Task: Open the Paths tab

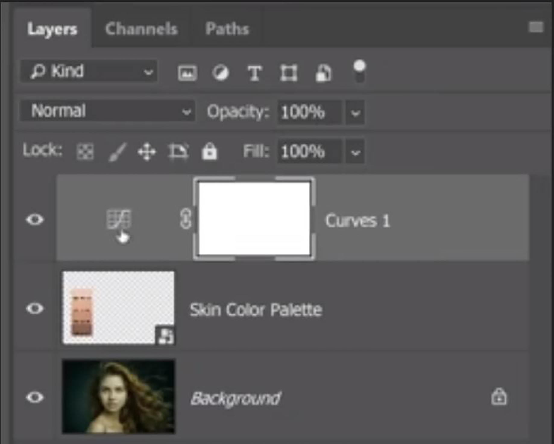Action: pyautogui.click(x=227, y=29)
